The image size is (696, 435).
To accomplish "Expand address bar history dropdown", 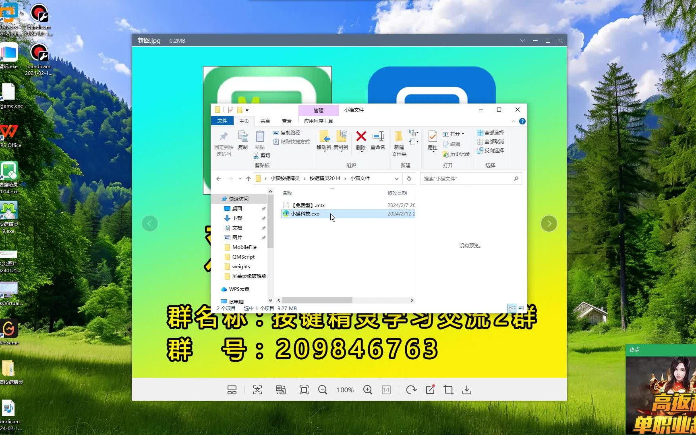I will (x=397, y=179).
